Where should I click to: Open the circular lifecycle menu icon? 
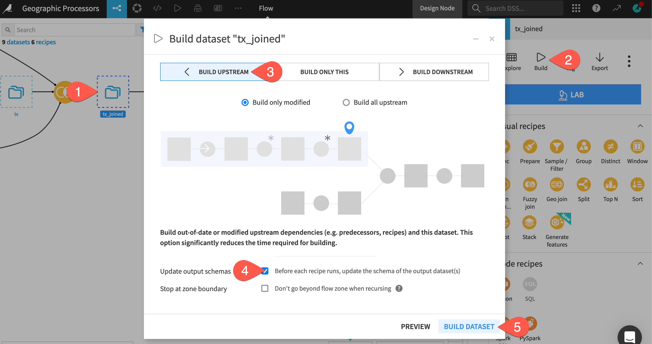point(137,8)
